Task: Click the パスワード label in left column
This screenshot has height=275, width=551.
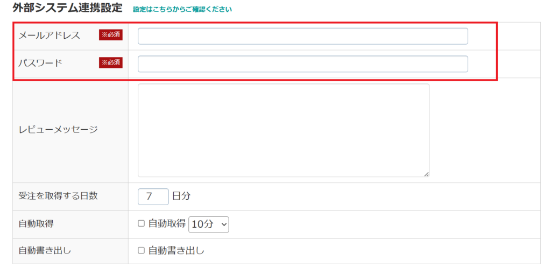Action: [40, 63]
